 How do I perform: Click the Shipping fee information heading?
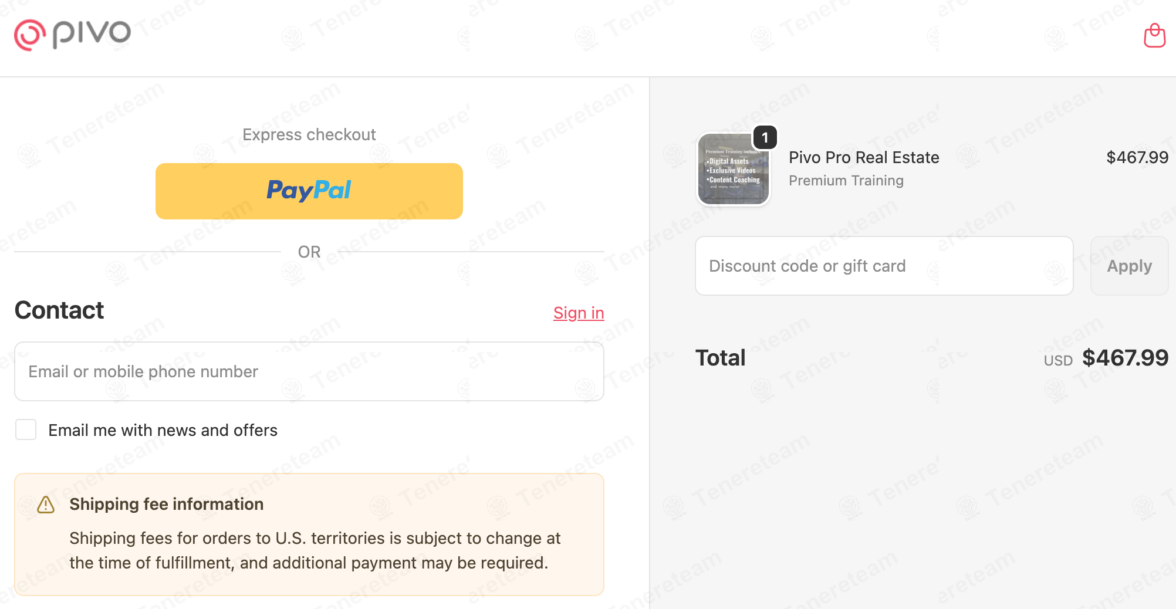pyautogui.click(x=167, y=504)
